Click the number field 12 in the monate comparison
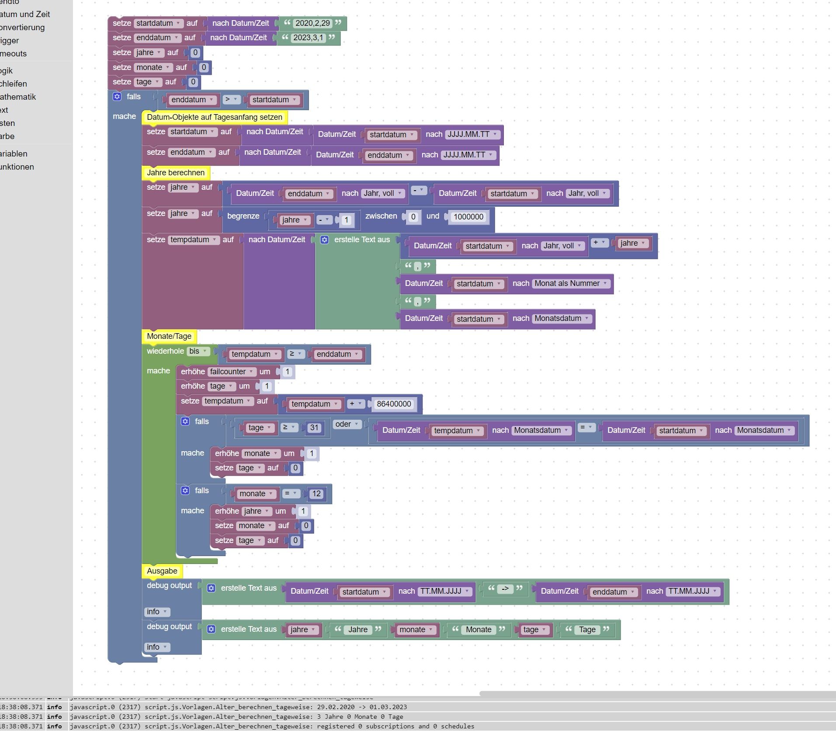 pos(316,494)
